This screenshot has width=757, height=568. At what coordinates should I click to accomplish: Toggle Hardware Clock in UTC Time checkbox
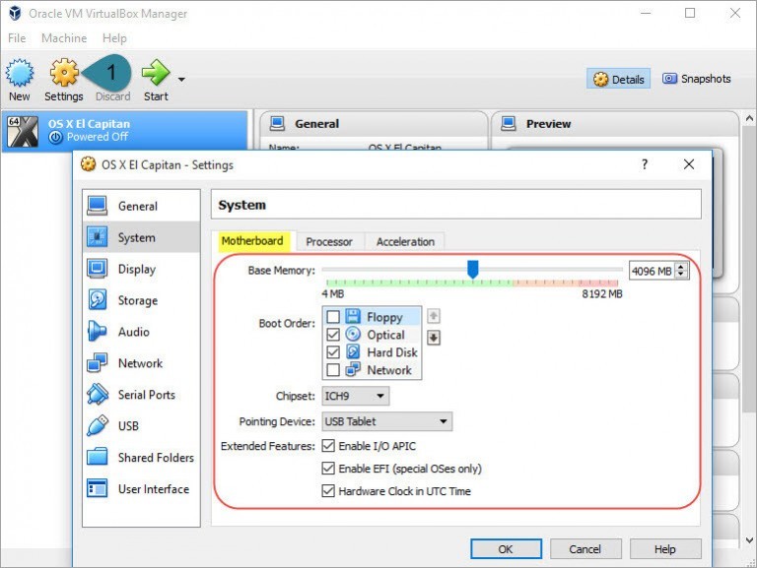coord(328,491)
